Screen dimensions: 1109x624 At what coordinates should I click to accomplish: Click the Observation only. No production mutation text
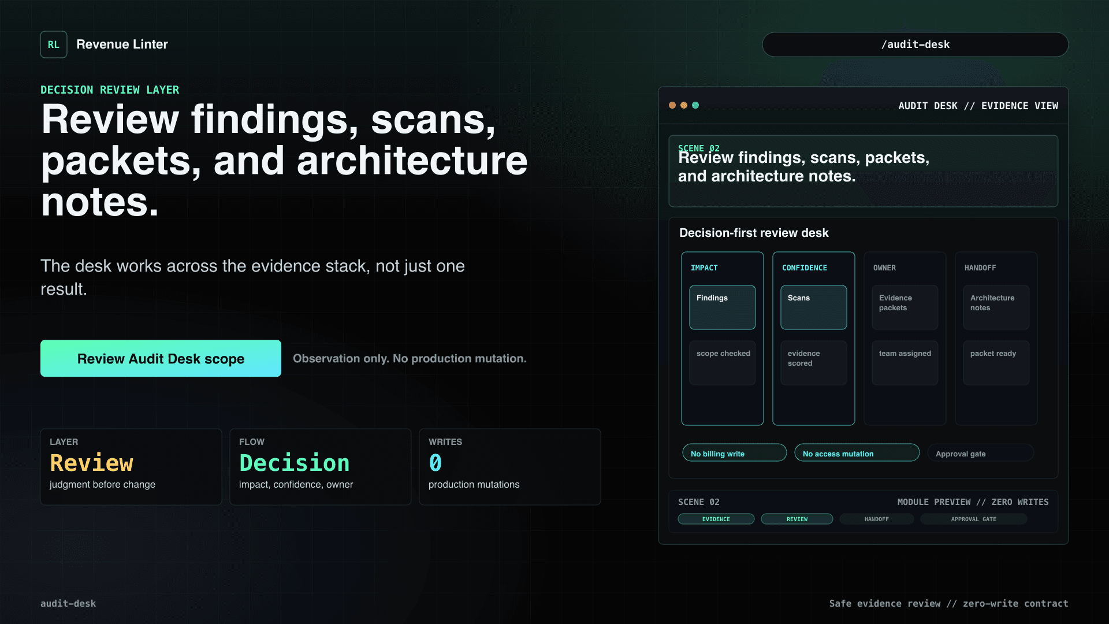pyautogui.click(x=410, y=358)
